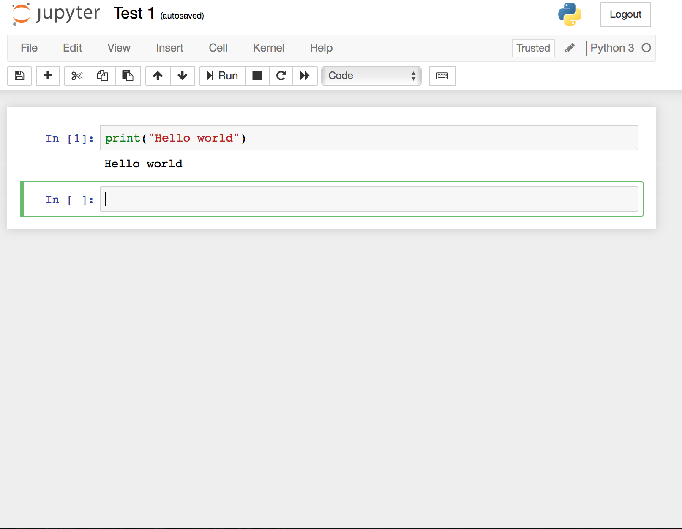Click the Python logo icon

570,14
